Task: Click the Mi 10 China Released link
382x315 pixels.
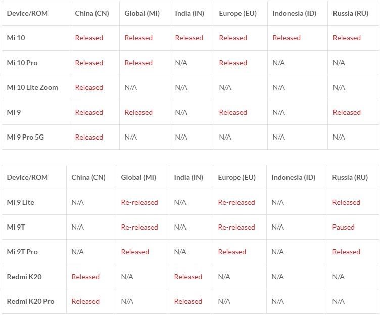Action: coord(89,38)
